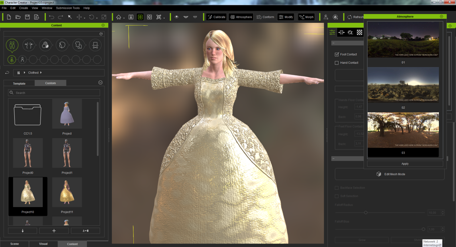The image size is (456, 247).
Task: Select the second character subcategory icon
Action: (23, 60)
